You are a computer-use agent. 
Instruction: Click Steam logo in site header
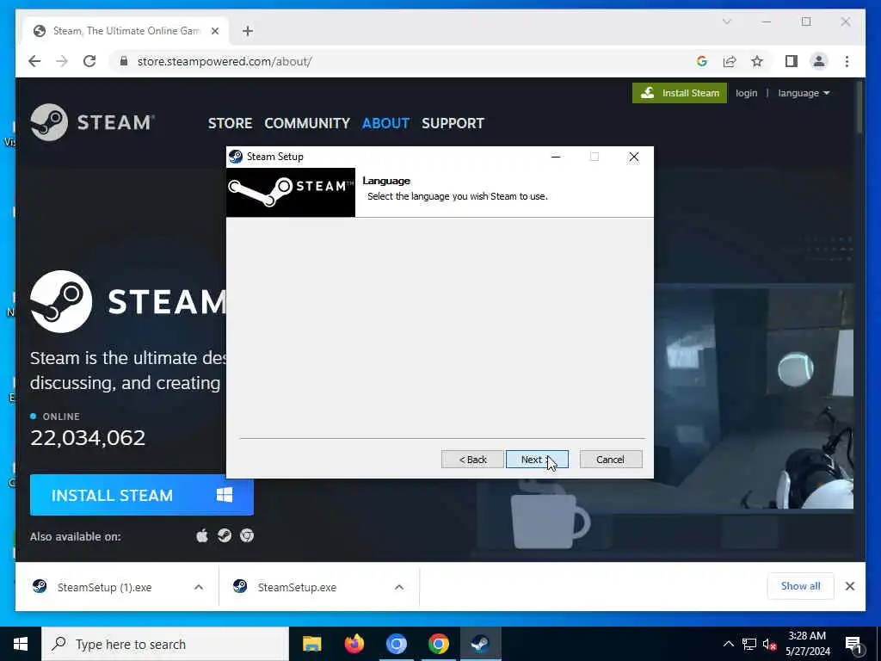[x=91, y=122]
